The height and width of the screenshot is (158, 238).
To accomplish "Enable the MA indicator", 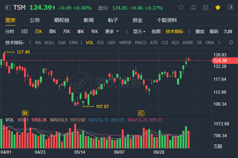I will [38, 43].
